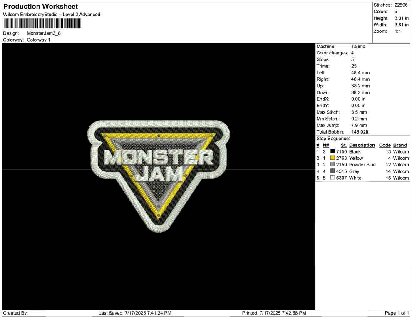Click the stitch count 22896
412x317 pixels.
tap(401, 5)
